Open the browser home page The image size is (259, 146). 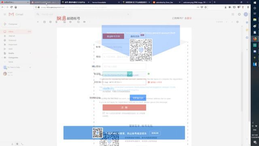click(16, 7)
